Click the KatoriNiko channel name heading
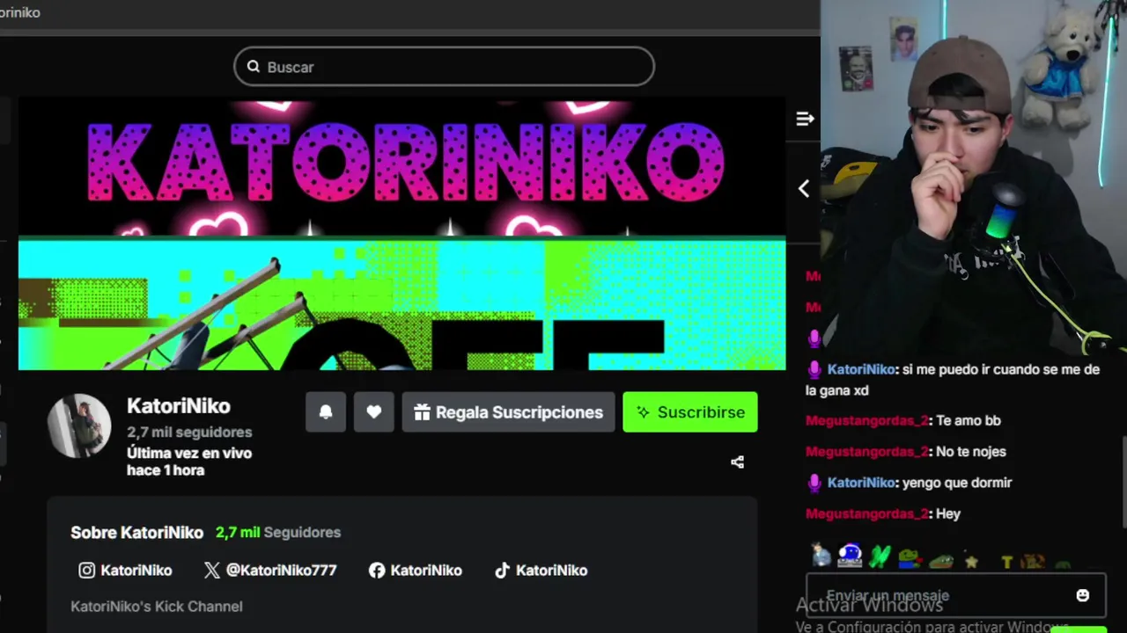 [x=179, y=406]
